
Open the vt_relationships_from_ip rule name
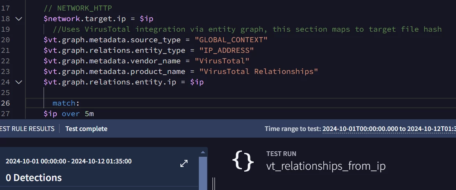click(x=326, y=166)
